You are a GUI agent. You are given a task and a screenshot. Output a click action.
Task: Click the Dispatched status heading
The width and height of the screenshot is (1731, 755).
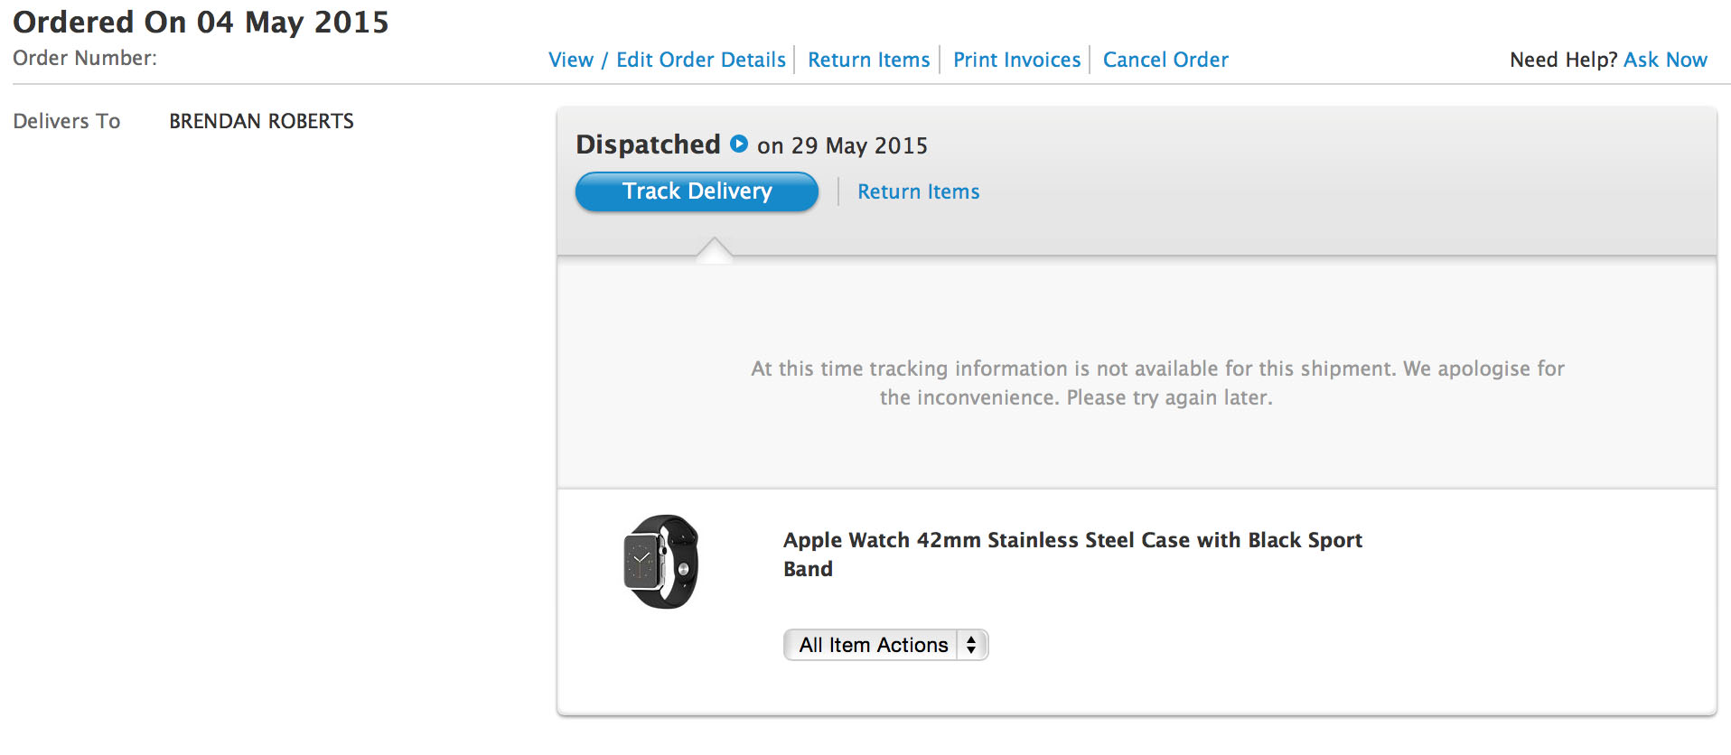pos(648,144)
